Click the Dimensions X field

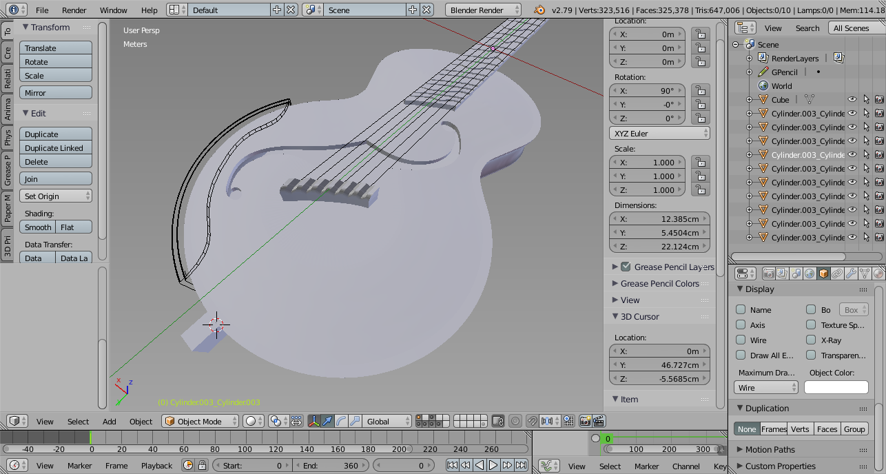point(659,219)
